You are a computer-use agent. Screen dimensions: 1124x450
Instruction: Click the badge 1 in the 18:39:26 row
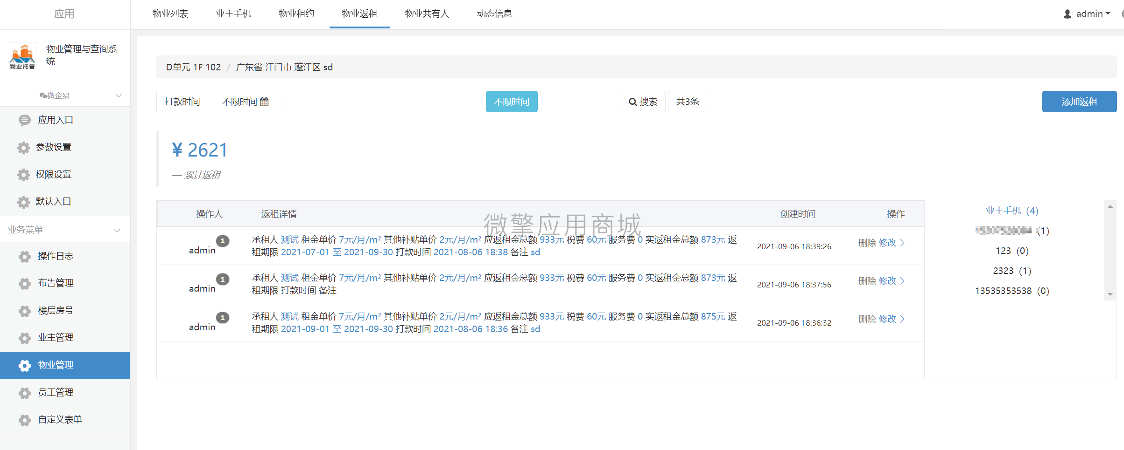click(223, 241)
